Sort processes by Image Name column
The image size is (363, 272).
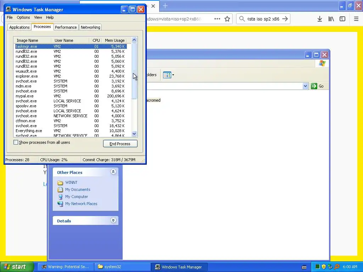coord(32,40)
